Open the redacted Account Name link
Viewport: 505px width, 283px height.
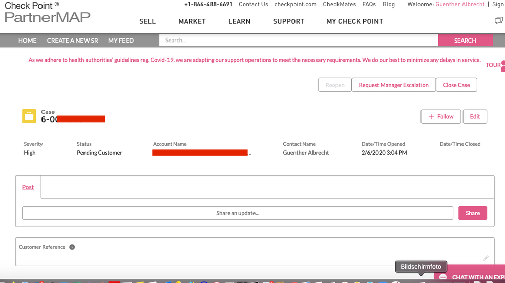click(x=202, y=153)
